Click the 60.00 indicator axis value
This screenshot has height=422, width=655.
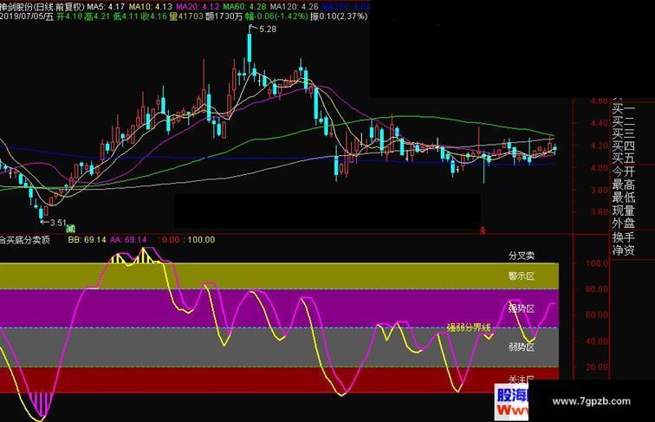[x=597, y=315]
